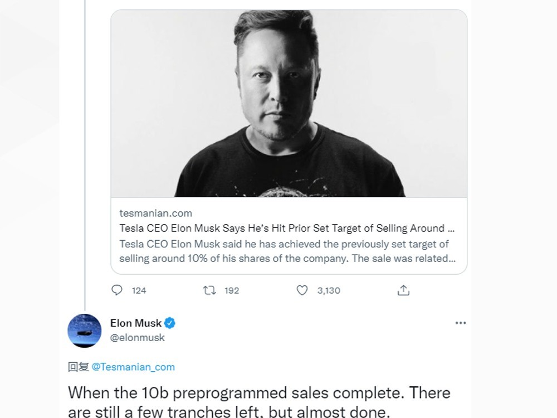The image size is (557, 418).
Task: Retweet the Tesmanian article tweet
Action: click(209, 290)
